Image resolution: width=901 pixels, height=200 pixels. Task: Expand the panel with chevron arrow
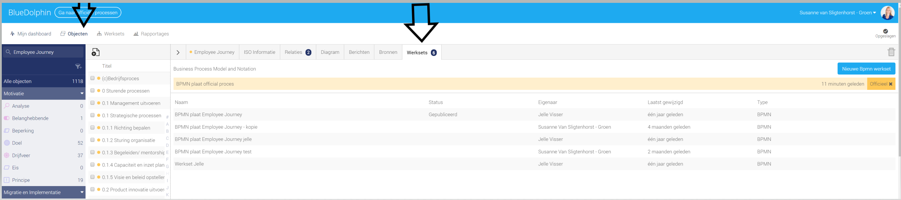(178, 52)
